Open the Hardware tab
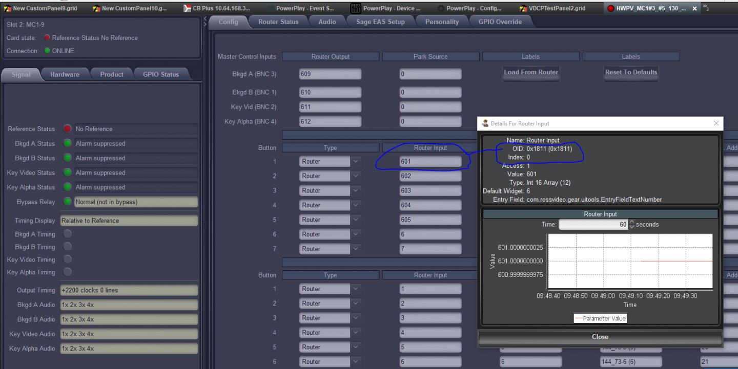The image size is (738, 369). coord(65,74)
